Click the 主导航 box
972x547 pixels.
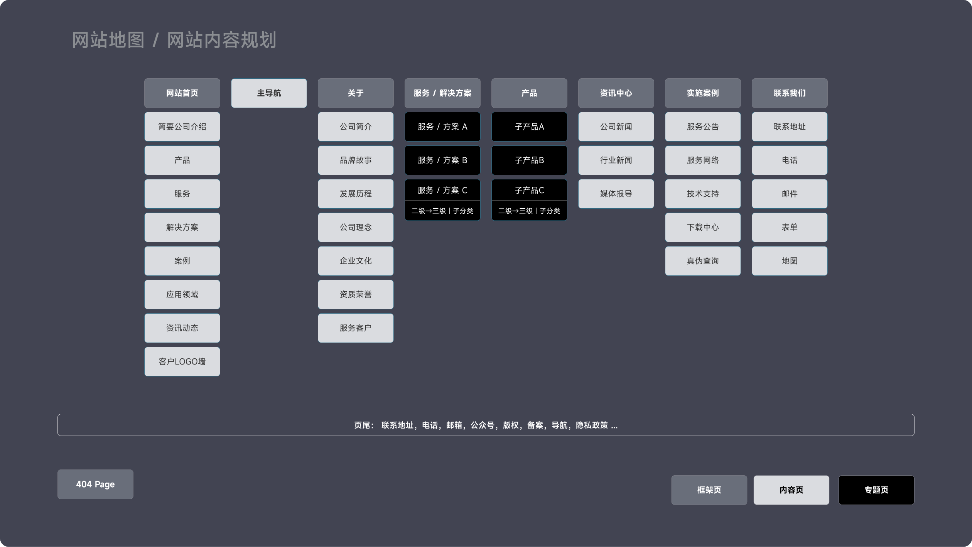coord(269,93)
